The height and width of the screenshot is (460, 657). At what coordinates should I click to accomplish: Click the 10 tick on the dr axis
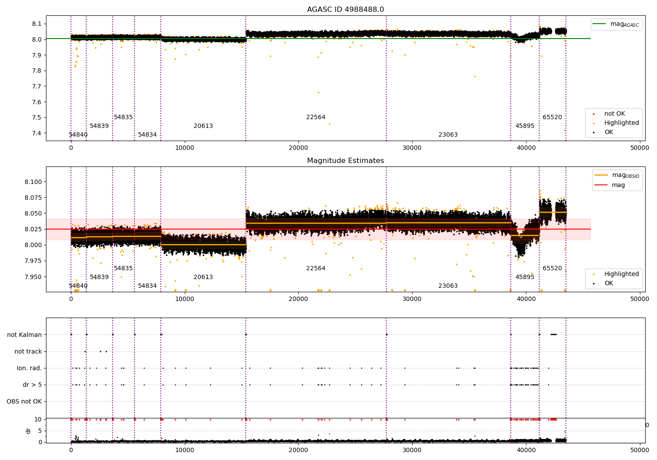point(38,419)
